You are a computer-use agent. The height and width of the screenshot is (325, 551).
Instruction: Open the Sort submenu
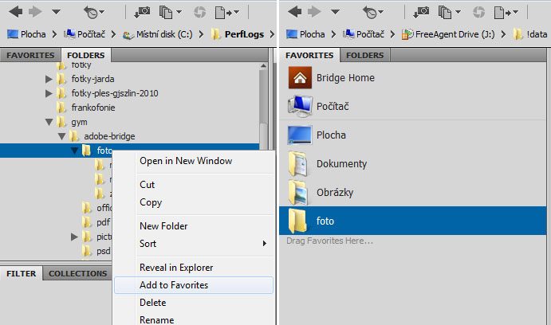pos(148,244)
